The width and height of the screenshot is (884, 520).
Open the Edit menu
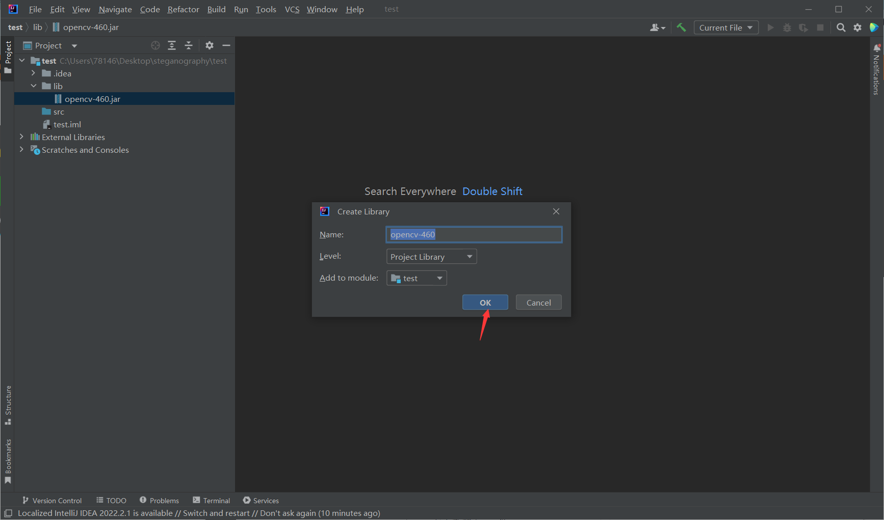click(57, 9)
